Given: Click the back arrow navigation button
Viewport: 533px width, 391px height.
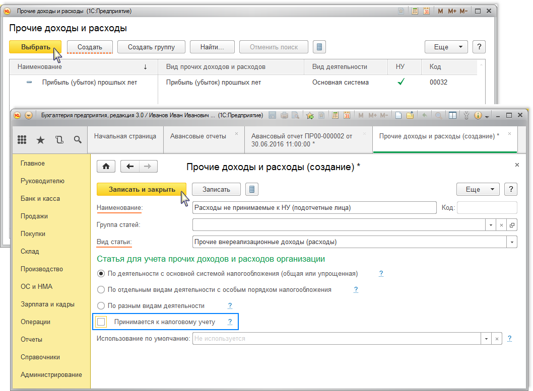Looking at the screenshot, I should [x=130, y=166].
